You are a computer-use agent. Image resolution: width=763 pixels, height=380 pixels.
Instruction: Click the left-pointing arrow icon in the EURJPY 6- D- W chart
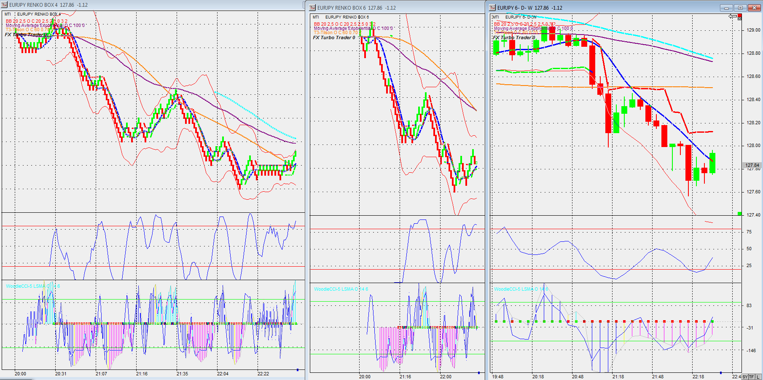pyautogui.click(x=733, y=16)
